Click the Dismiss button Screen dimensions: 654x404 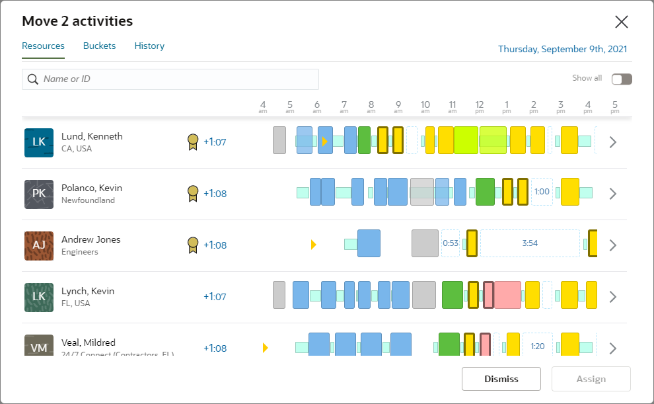[x=501, y=379]
